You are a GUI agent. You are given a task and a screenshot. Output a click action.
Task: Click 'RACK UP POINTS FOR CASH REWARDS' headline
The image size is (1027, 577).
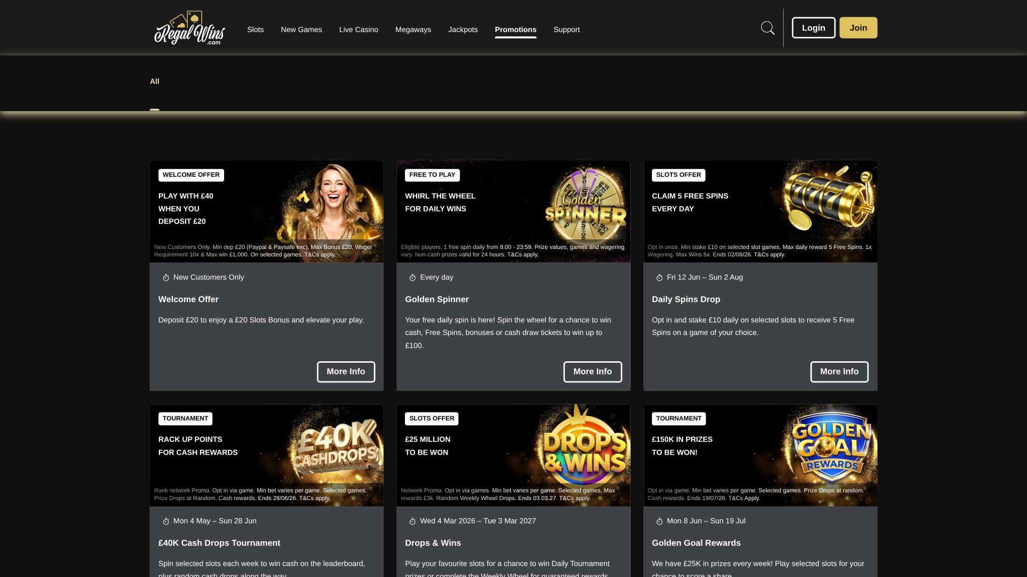click(198, 446)
